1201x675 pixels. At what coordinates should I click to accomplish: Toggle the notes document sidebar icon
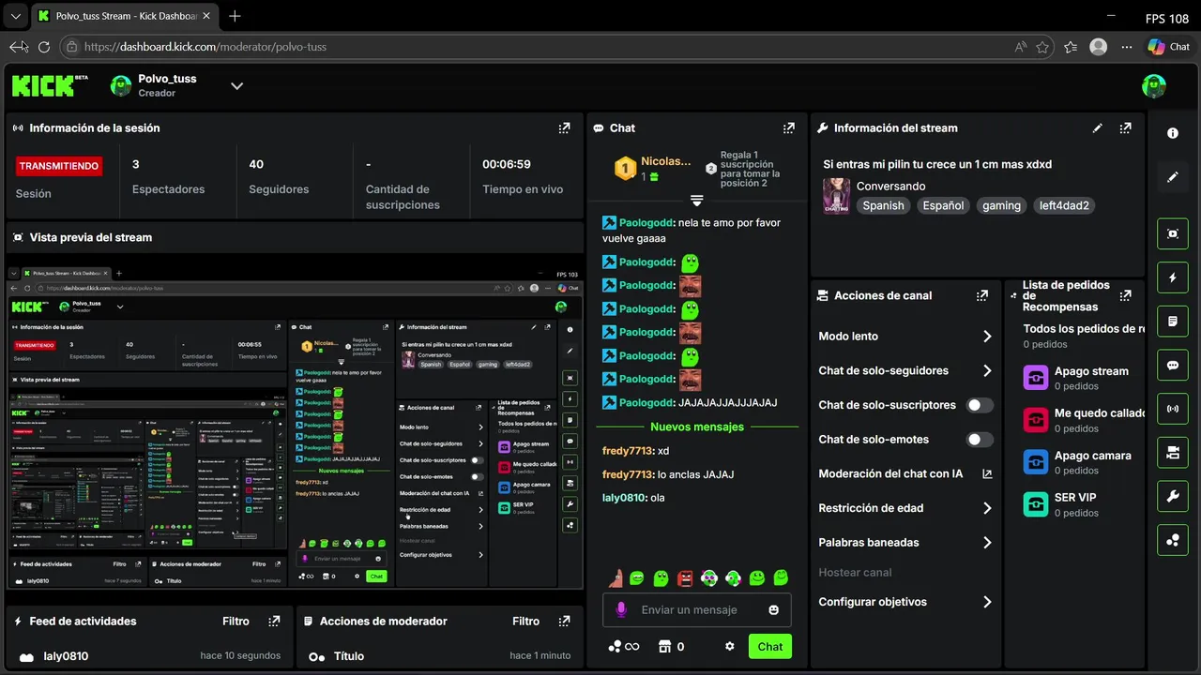1173,322
